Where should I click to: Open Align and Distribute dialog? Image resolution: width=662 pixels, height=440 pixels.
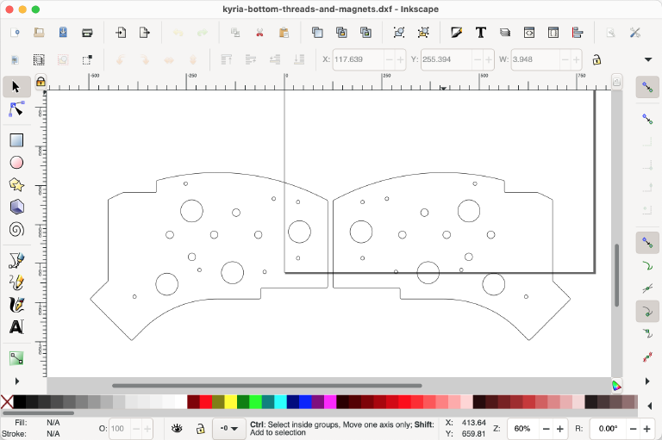click(x=578, y=33)
